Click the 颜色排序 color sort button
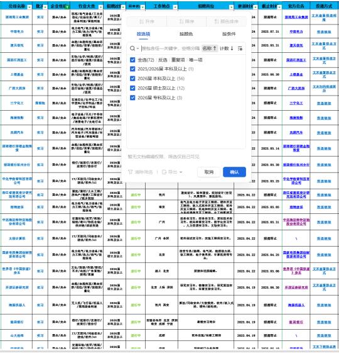Image resolution: width=339 pixels, height=353 pixels. 226,21
